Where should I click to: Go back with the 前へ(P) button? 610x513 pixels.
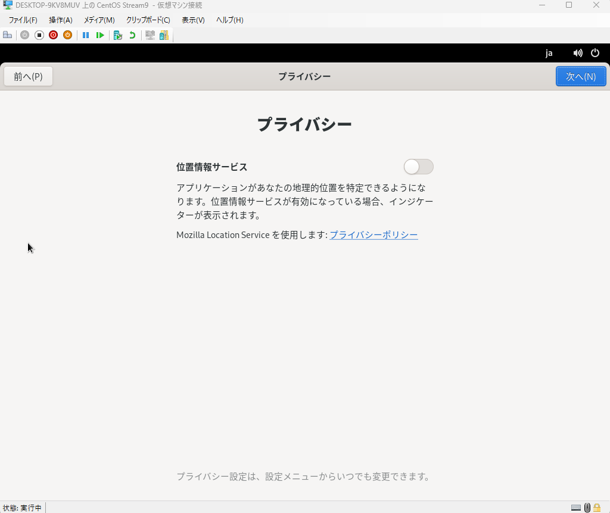pyautogui.click(x=28, y=76)
